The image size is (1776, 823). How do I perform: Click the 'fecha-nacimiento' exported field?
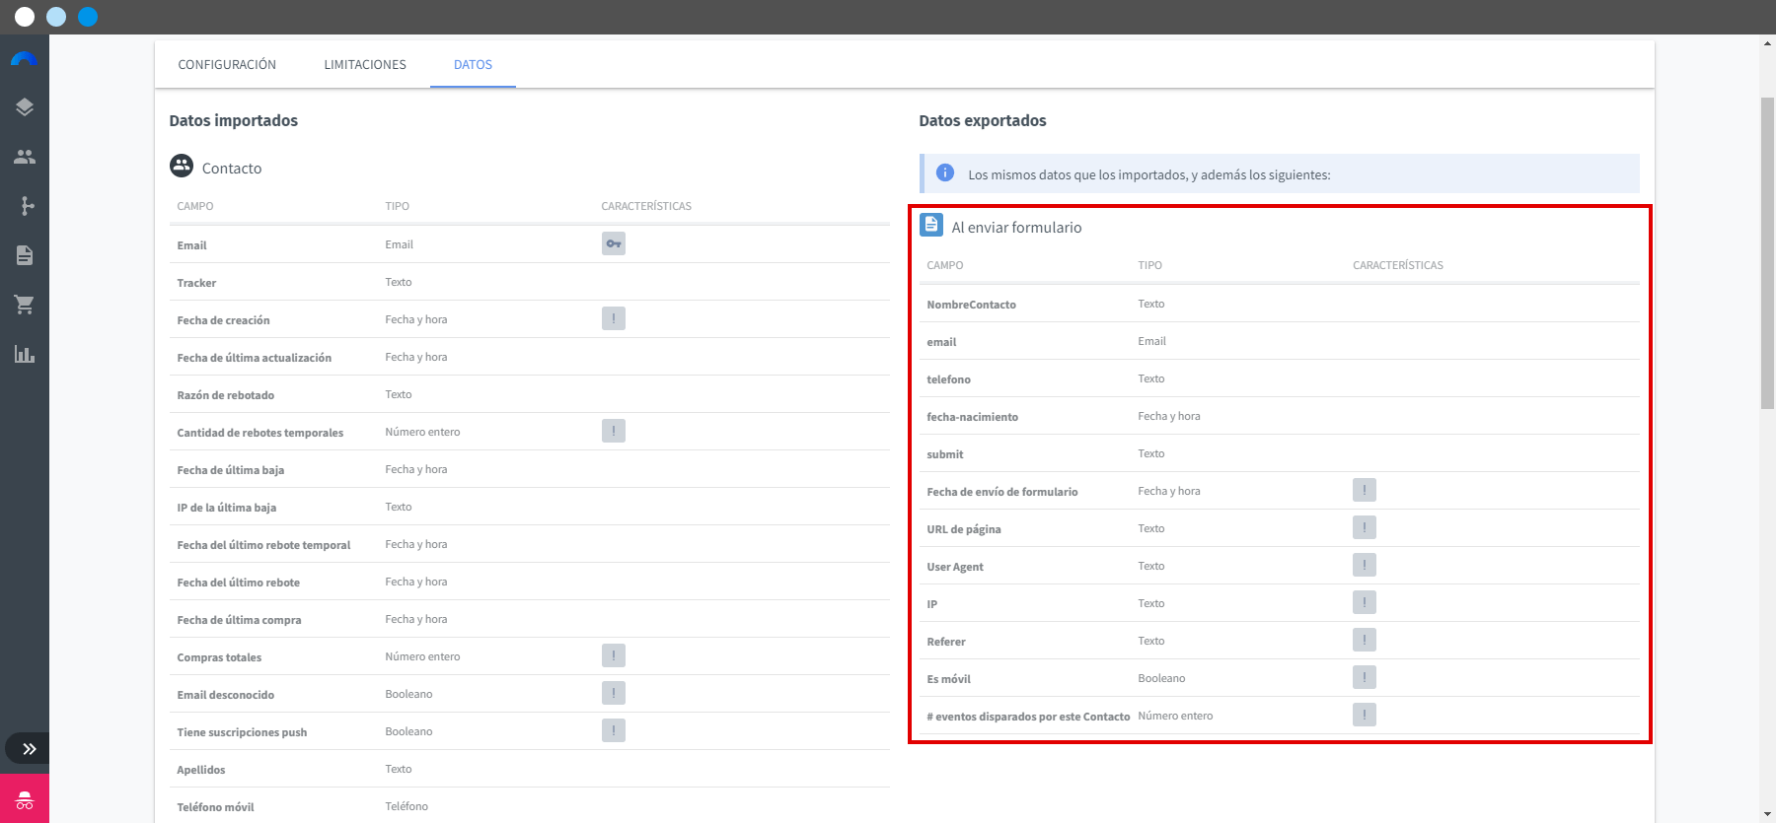tap(972, 417)
